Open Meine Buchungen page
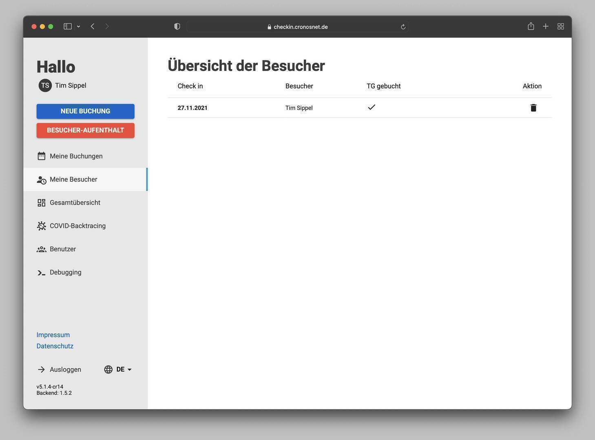This screenshot has height=440, width=595. click(76, 156)
